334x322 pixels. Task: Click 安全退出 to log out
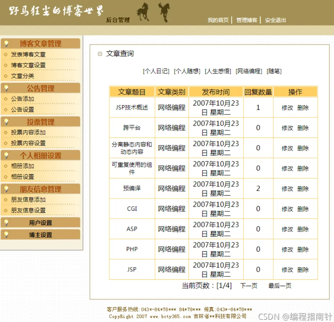[275, 20]
